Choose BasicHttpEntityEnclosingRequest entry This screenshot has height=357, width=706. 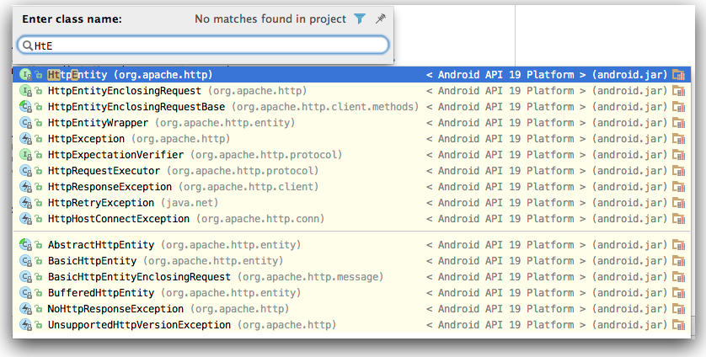pos(351,277)
